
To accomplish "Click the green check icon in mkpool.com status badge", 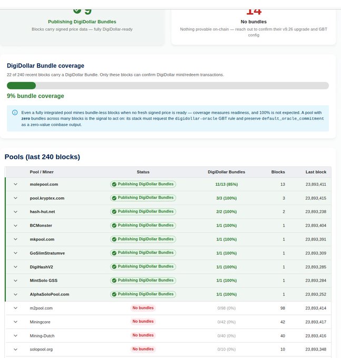I will [x=114, y=239].
